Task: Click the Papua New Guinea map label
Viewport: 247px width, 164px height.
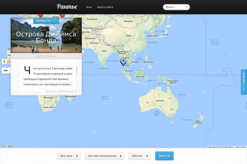Action: coord(172,82)
